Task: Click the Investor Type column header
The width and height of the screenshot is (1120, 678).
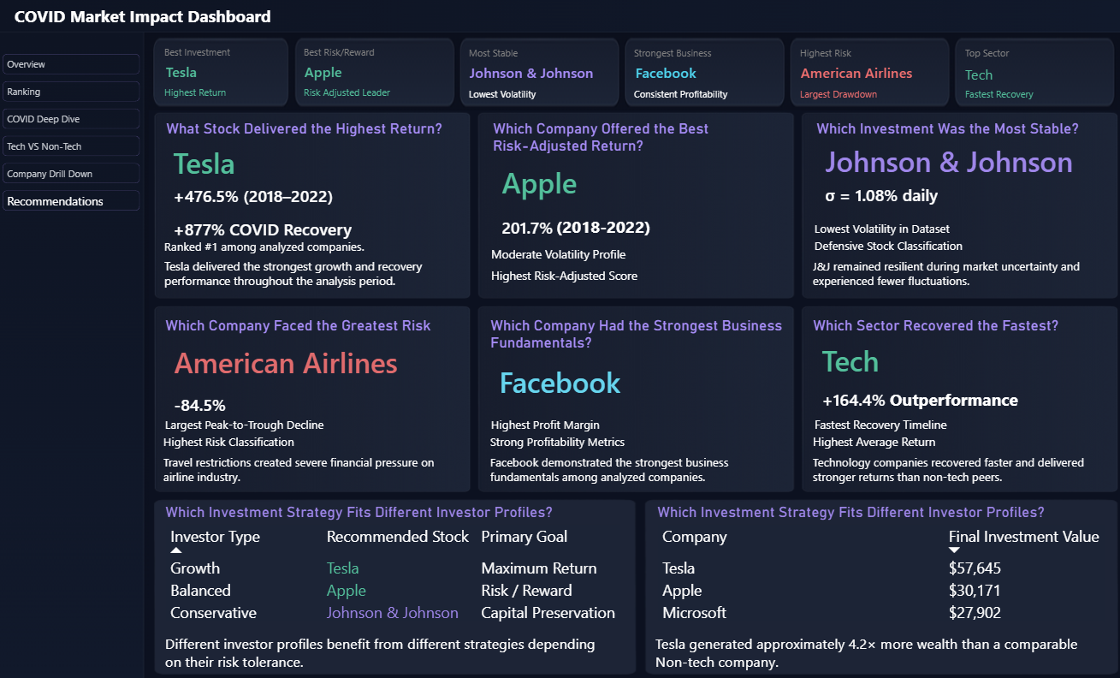Action: tap(215, 537)
